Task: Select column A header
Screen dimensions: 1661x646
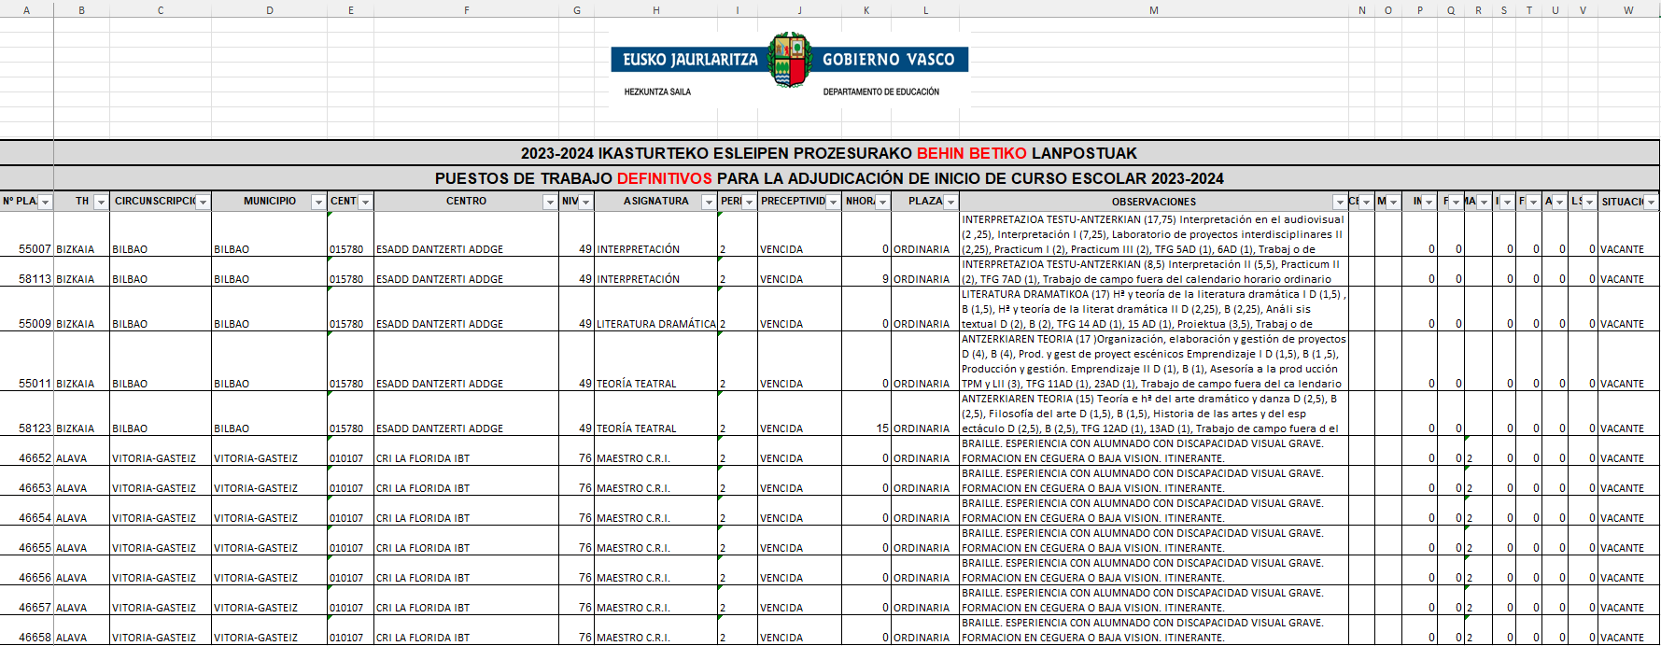Action: [x=26, y=10]
